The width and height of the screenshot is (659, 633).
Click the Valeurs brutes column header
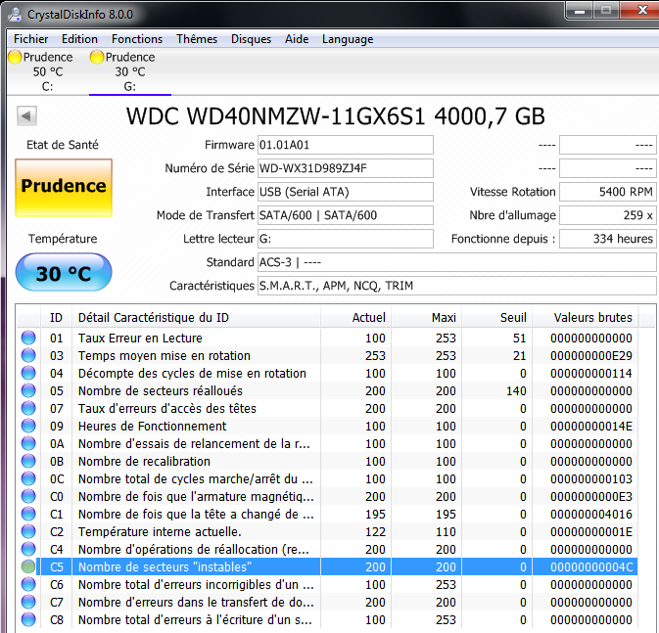point(585,318)
